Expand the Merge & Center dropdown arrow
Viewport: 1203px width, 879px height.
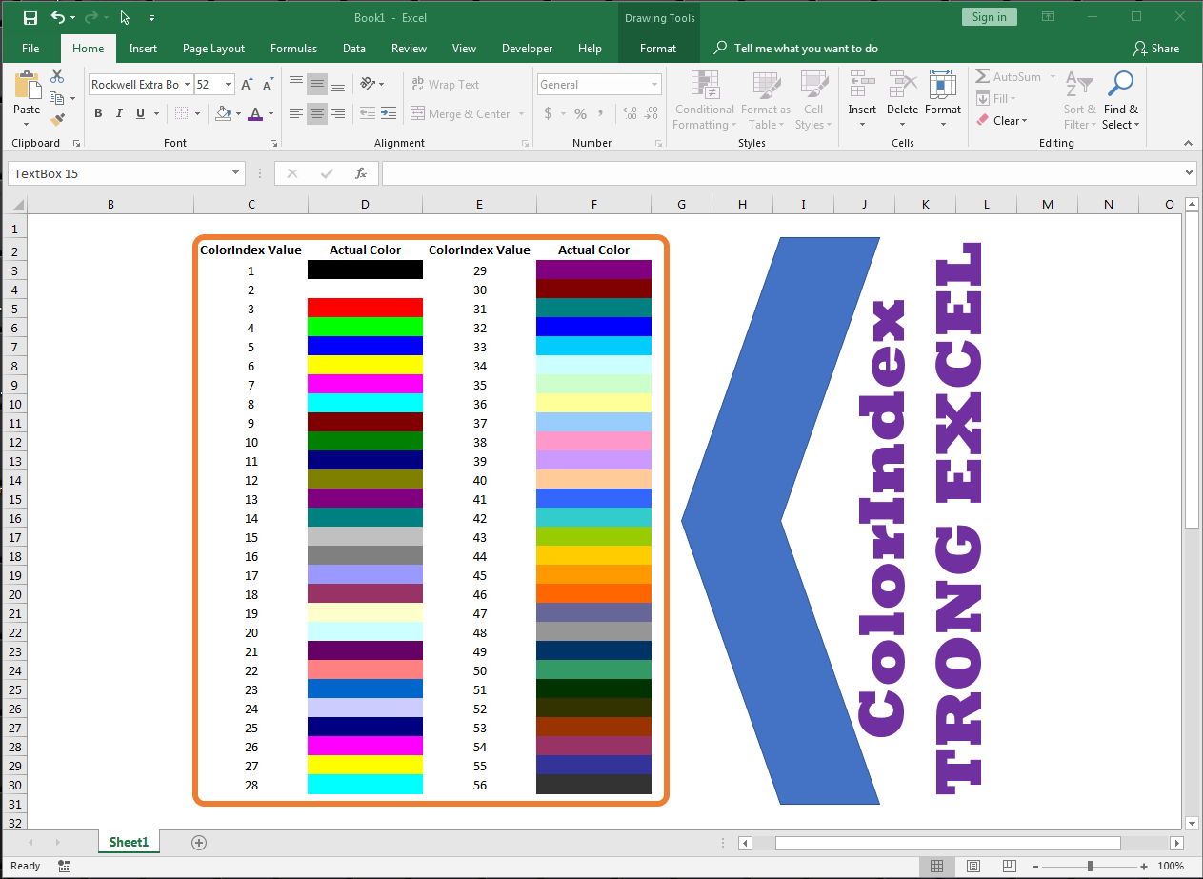(521, 114)
